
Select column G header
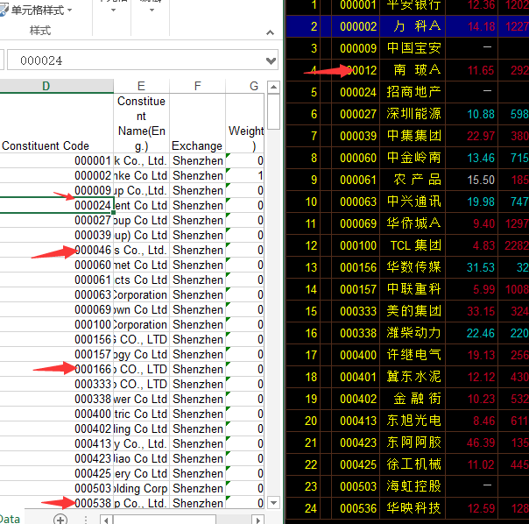(x=253, y=86)
